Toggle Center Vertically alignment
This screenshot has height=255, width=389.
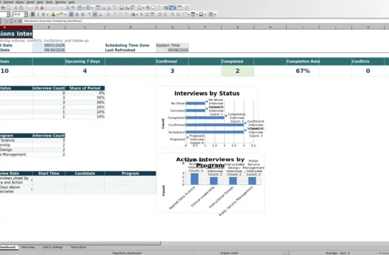[x=95, y=15]
